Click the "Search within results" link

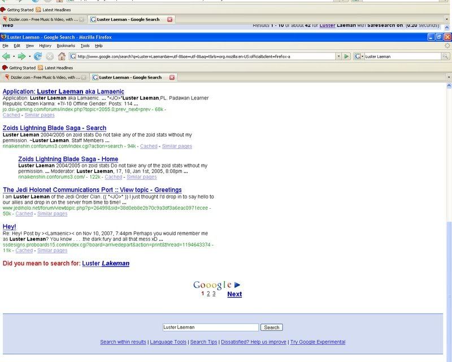[x=123, y=342]
